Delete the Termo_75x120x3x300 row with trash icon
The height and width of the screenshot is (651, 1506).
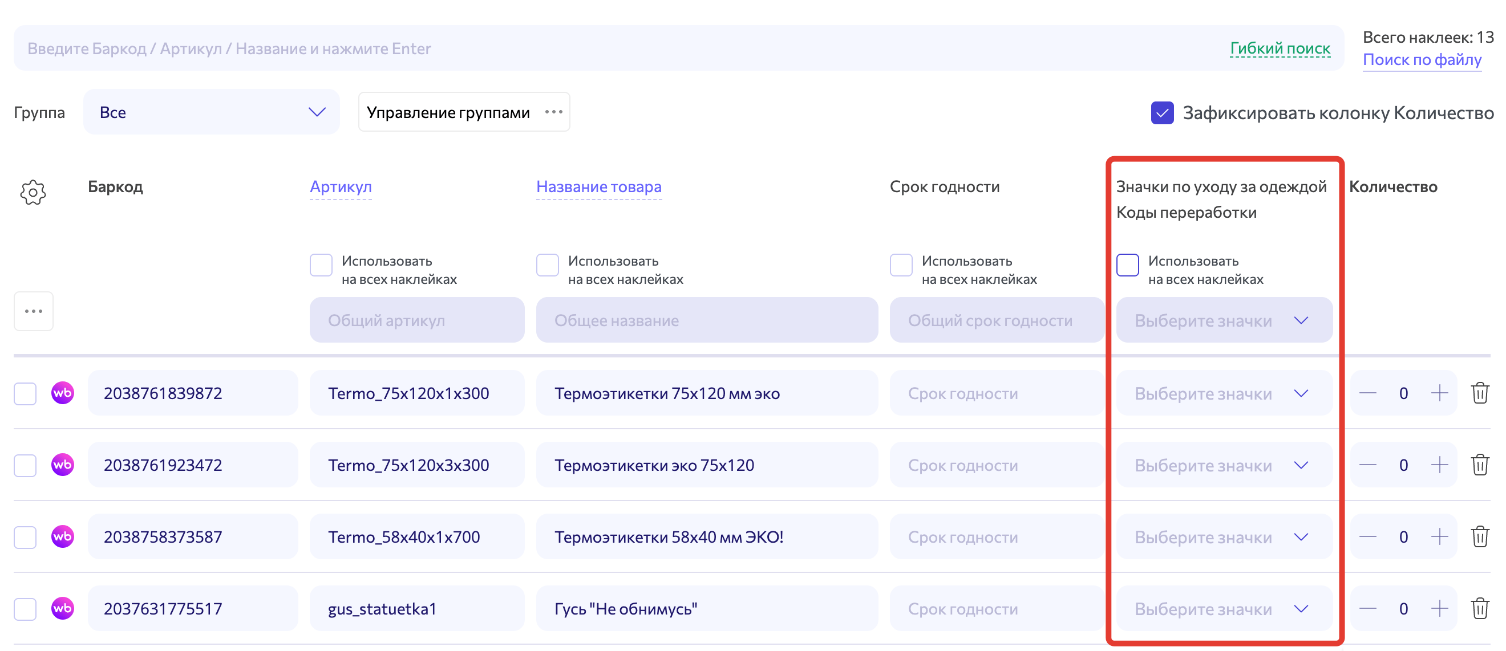click(x=1480, y=465)
